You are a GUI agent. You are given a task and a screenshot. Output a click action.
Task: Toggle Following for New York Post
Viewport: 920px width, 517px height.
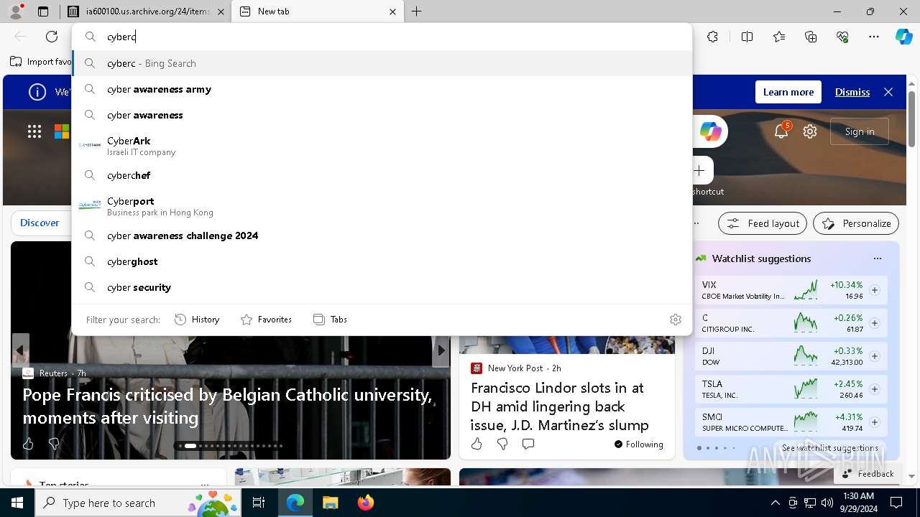638,444
